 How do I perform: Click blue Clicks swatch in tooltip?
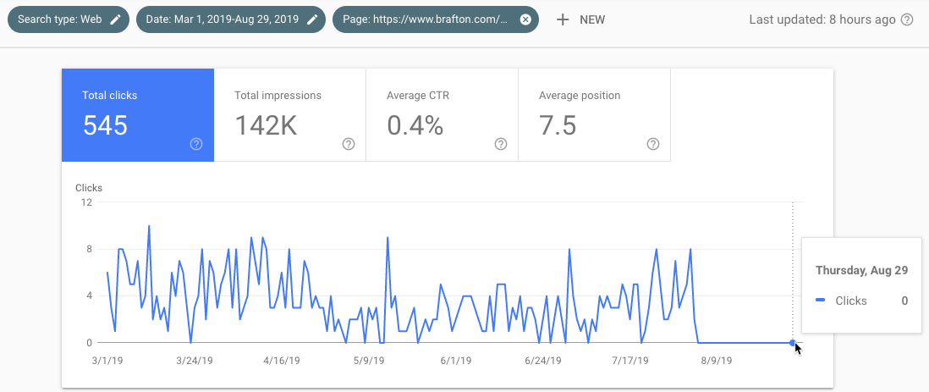[820, 301]
